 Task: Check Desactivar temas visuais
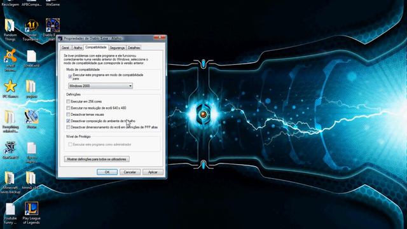point(68,114)
